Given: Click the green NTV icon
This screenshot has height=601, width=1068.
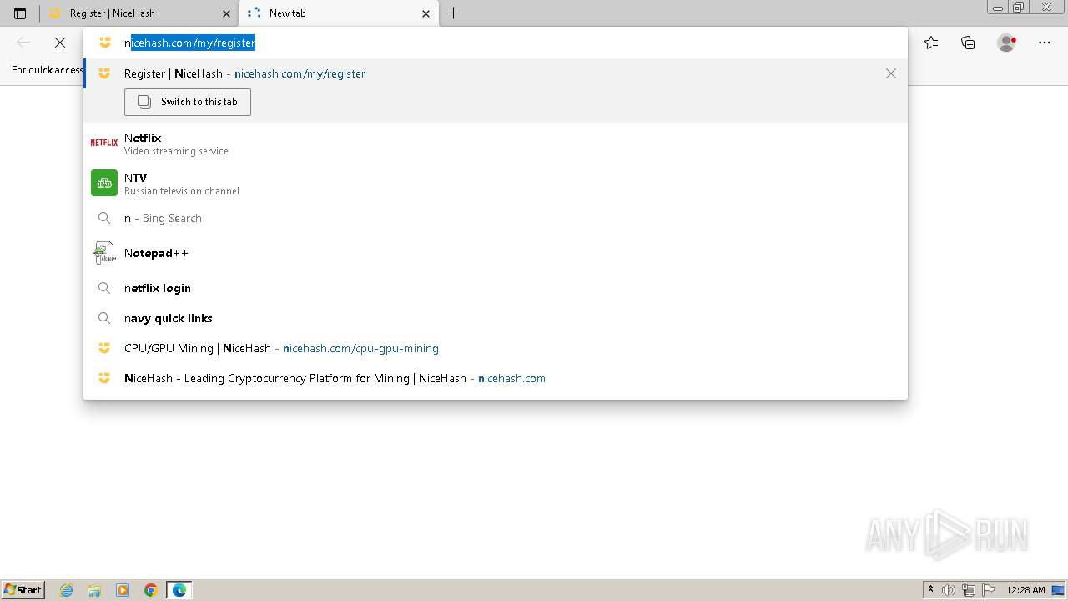Looking at the screenshot, I should [x=104, y=183].
